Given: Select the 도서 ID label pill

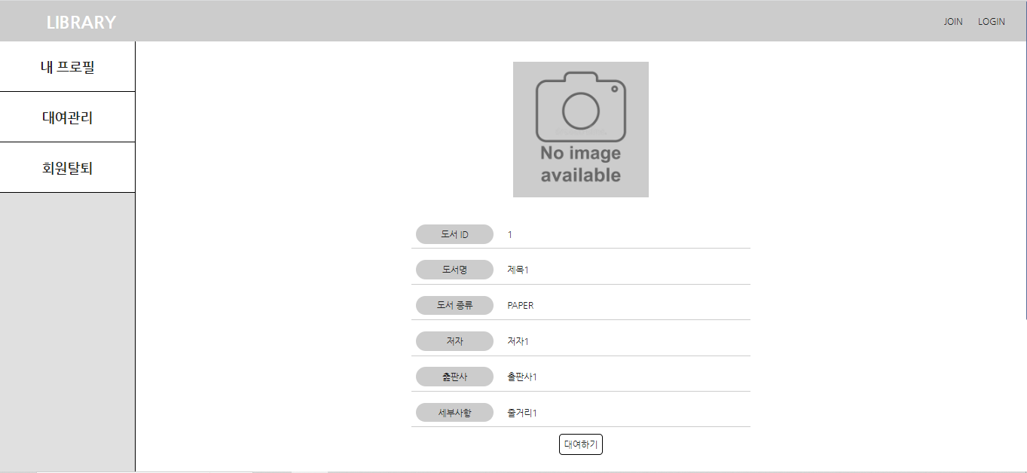Looking at the screenshot, I should point(454,234).
